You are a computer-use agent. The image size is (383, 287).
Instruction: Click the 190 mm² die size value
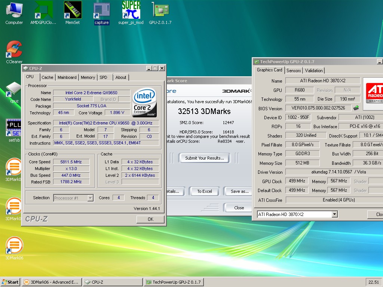pyautogui.click(x=347, y=99)
